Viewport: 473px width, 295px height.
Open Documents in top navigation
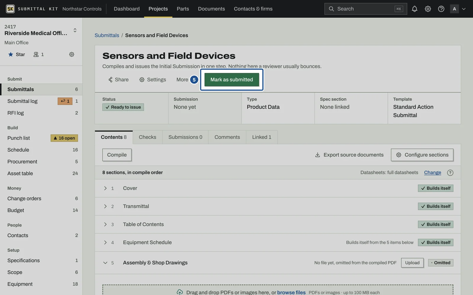pos(211,9)
